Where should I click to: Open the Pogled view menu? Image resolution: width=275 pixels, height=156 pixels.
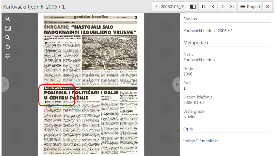point(250,6)
